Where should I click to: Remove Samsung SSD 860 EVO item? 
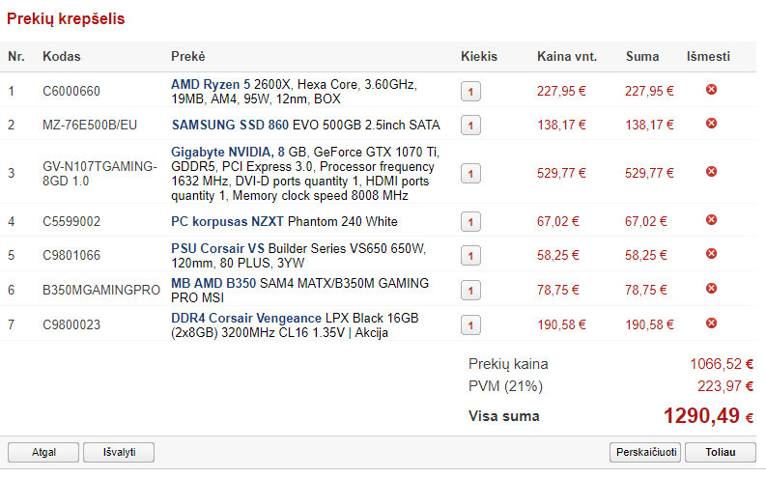click(x=711, y=123)
